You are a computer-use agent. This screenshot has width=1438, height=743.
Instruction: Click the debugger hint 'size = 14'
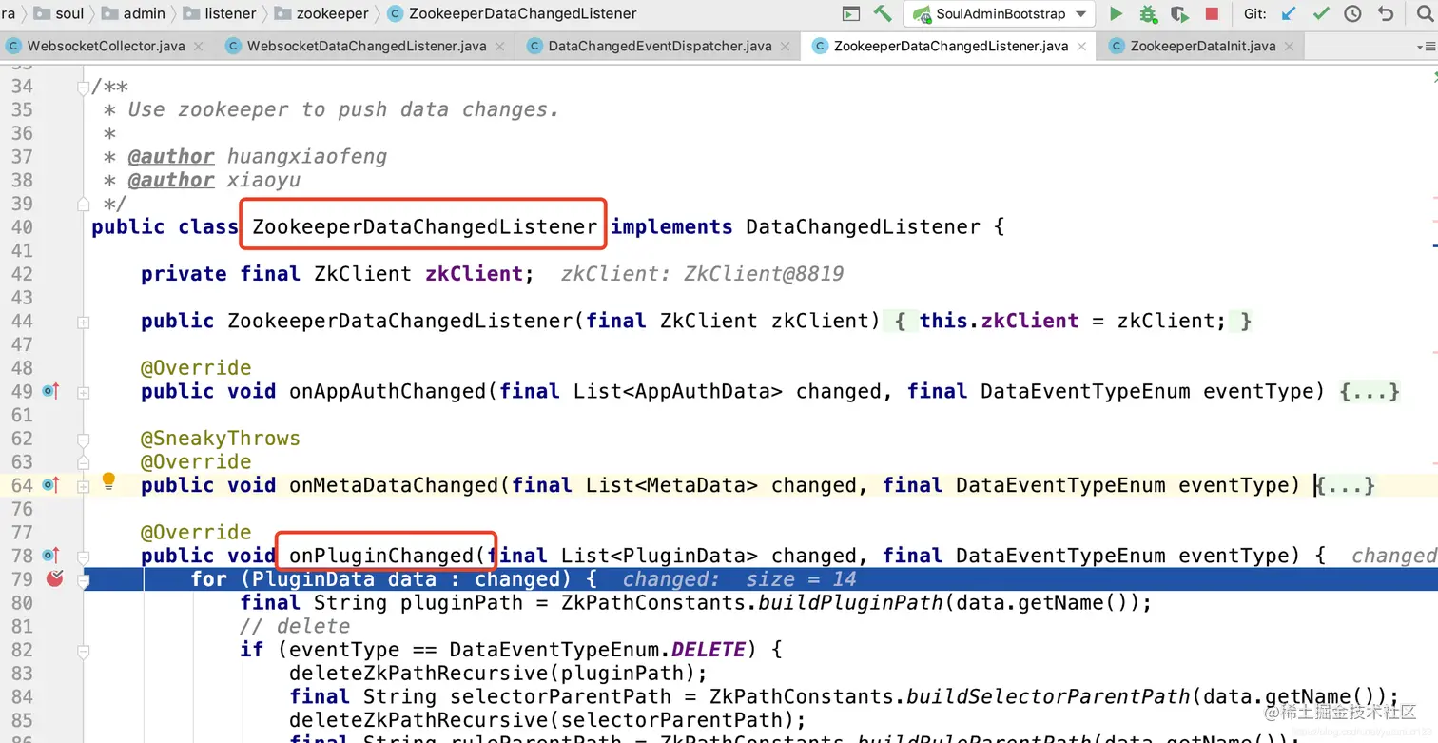tap(801, 579)
